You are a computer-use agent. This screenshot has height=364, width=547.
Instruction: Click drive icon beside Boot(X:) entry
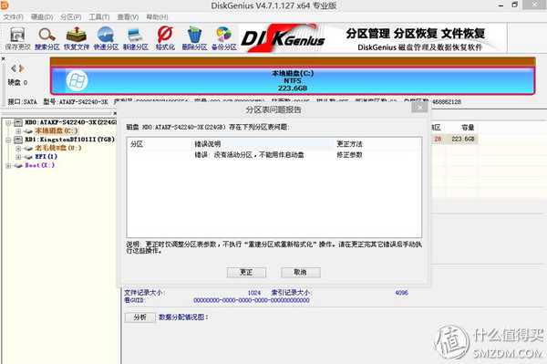(18, 166)
